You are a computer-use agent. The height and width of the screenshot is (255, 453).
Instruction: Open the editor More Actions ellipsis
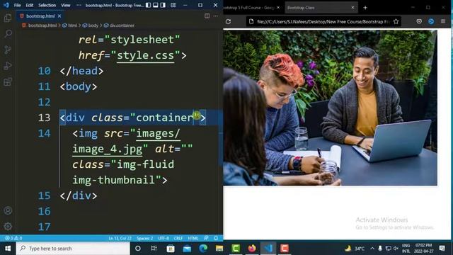click(215, 16)
